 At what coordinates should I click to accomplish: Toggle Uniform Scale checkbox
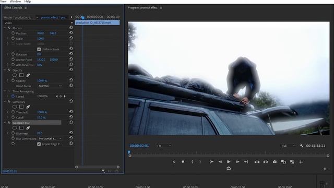click(39, 49)
